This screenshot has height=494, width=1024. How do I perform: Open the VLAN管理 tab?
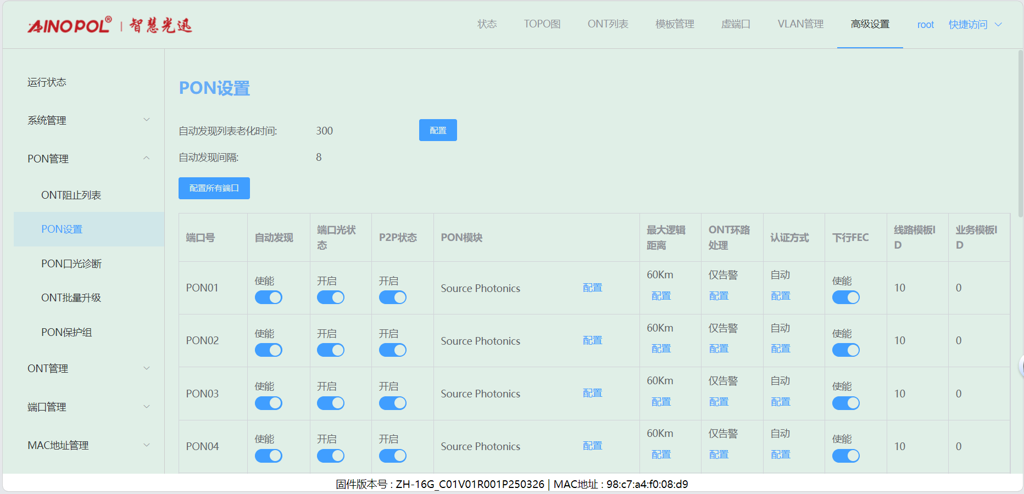pos(800,24)
